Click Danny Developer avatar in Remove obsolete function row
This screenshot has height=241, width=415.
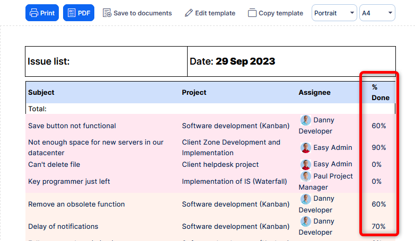[306, 199]
